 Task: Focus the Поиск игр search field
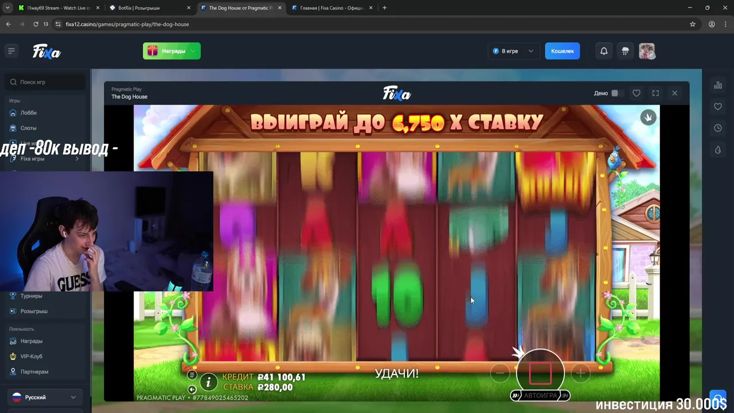(x=45, y=82)
